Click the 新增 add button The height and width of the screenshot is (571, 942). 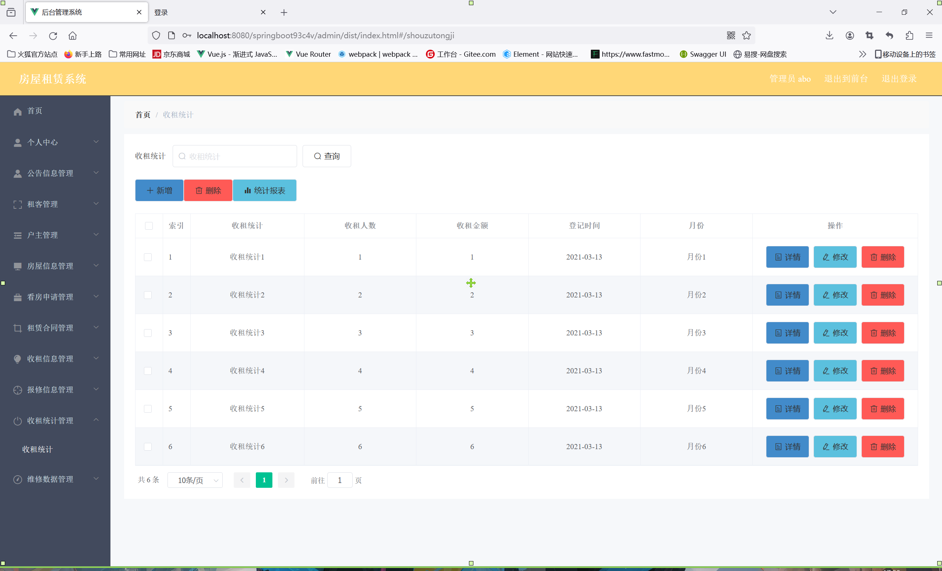[159, 190]
